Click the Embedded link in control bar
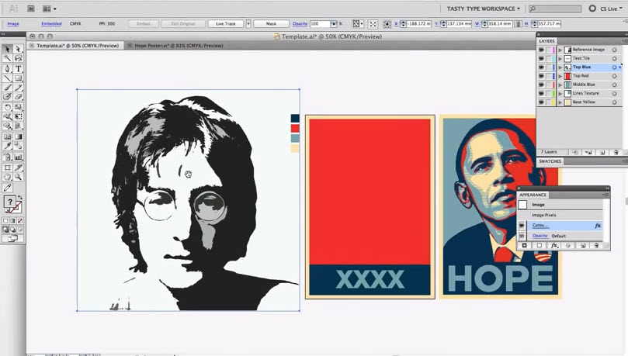628x356 pixels. (52, 24)
